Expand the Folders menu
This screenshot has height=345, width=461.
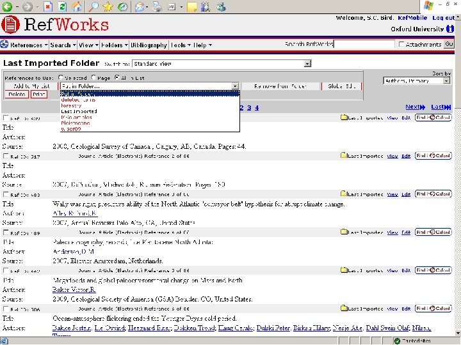[x=115, y=45]
